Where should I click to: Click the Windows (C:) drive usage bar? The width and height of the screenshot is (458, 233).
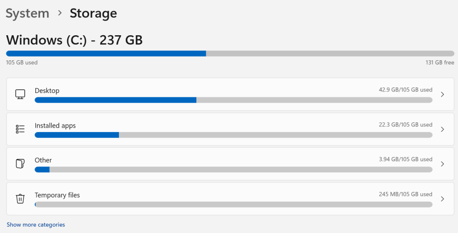point(230,54)
